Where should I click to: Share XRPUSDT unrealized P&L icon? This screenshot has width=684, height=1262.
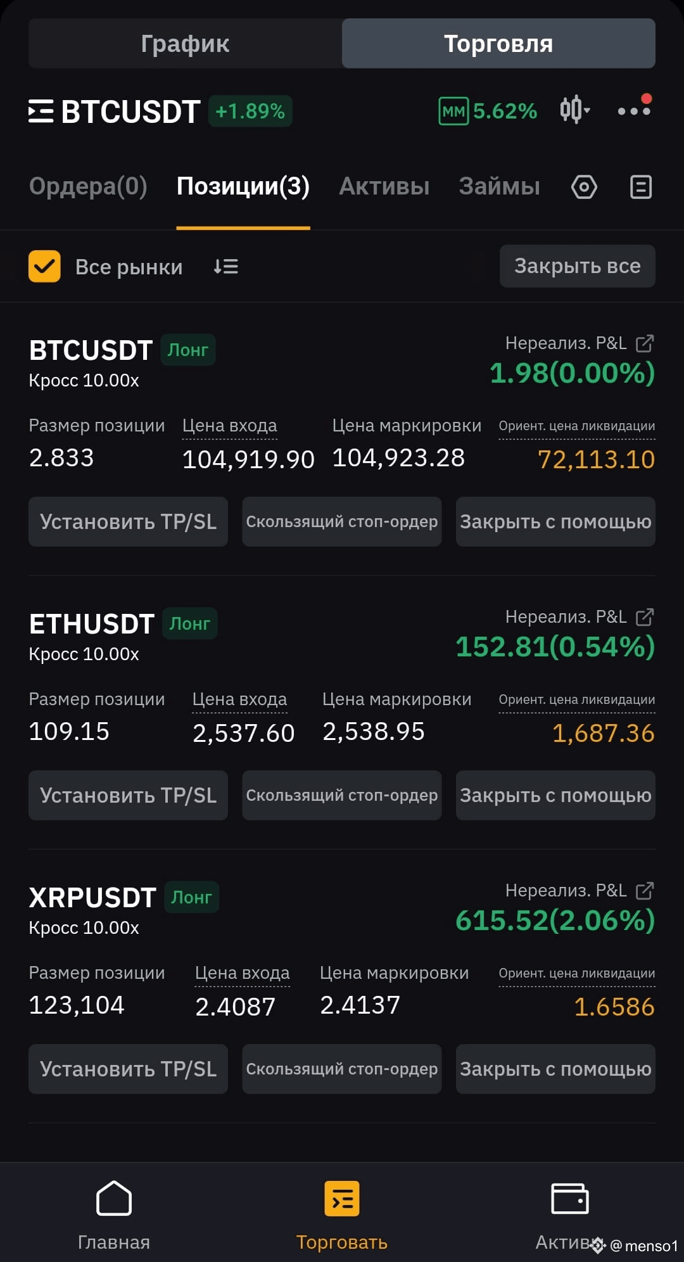[645, 890]
